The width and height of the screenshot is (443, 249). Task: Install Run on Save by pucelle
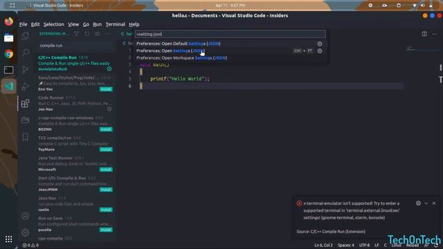(x=106, y=230)
